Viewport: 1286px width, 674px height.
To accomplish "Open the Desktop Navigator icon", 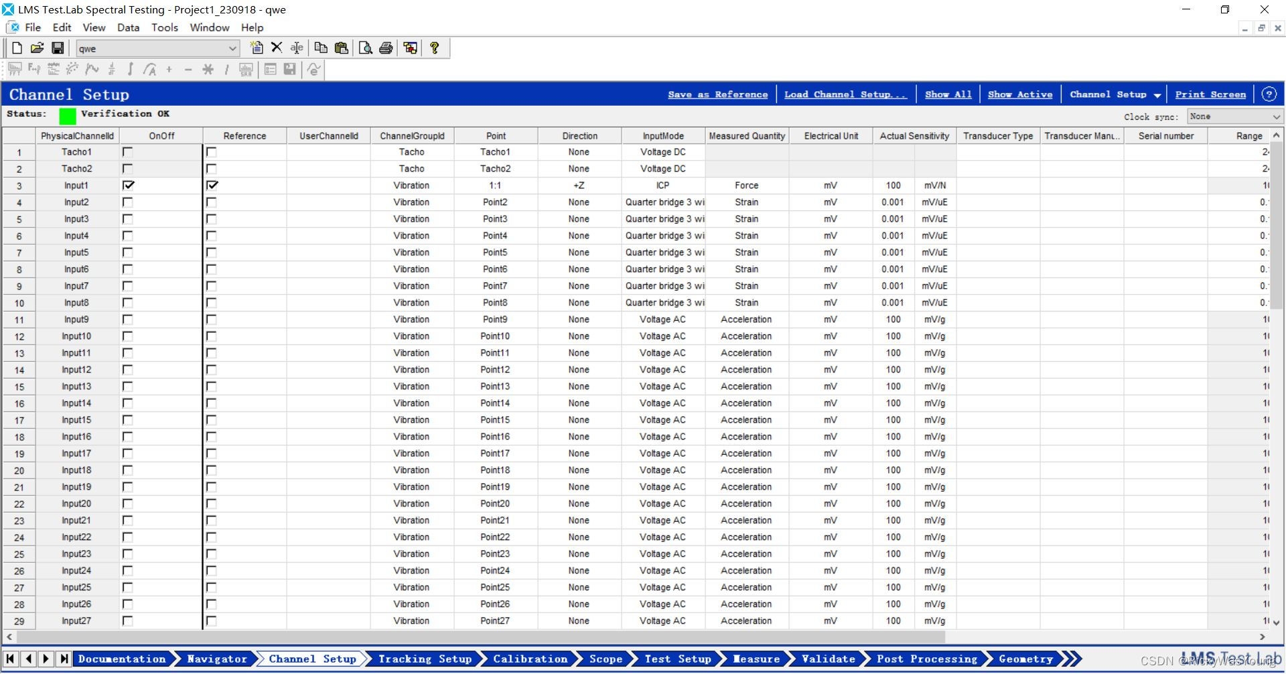I will 410,48.
